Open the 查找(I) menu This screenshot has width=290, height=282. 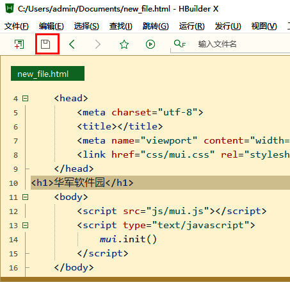[121, 26]
